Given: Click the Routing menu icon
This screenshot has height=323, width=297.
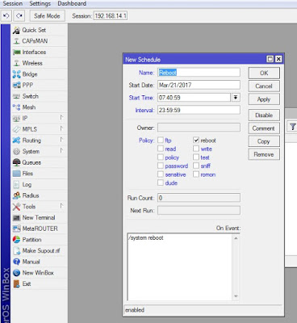Looking at the screenshot, I should coord(16,141).
